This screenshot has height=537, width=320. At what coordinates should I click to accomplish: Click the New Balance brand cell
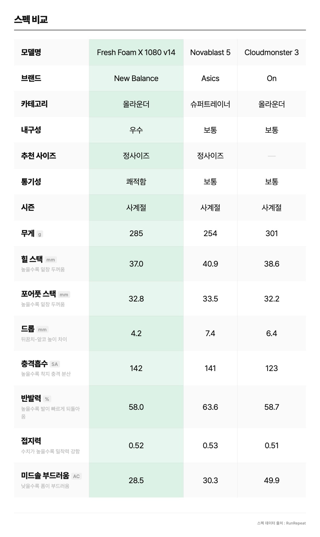[x=136, y=78]
